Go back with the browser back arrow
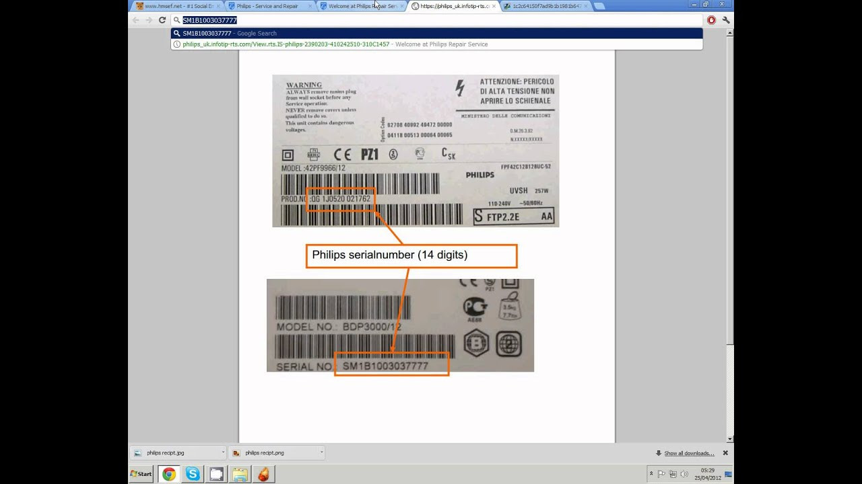The image size is (862, 484). 135,20
